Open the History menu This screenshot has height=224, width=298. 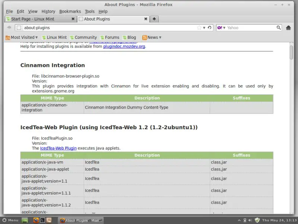point(48,12)
